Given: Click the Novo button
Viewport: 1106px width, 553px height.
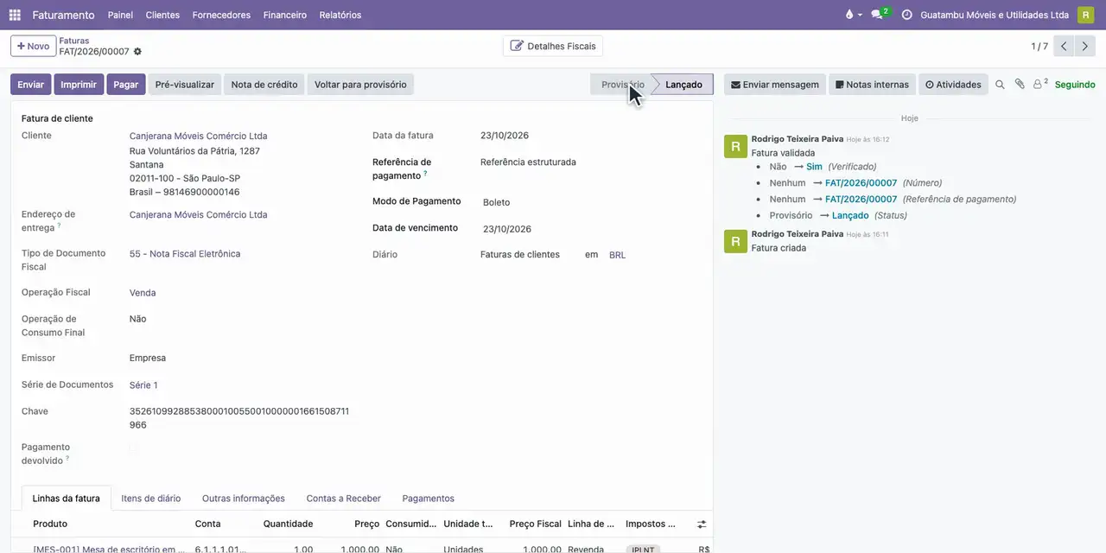Looking at the screenshot, I should click(x=33, y=46).
